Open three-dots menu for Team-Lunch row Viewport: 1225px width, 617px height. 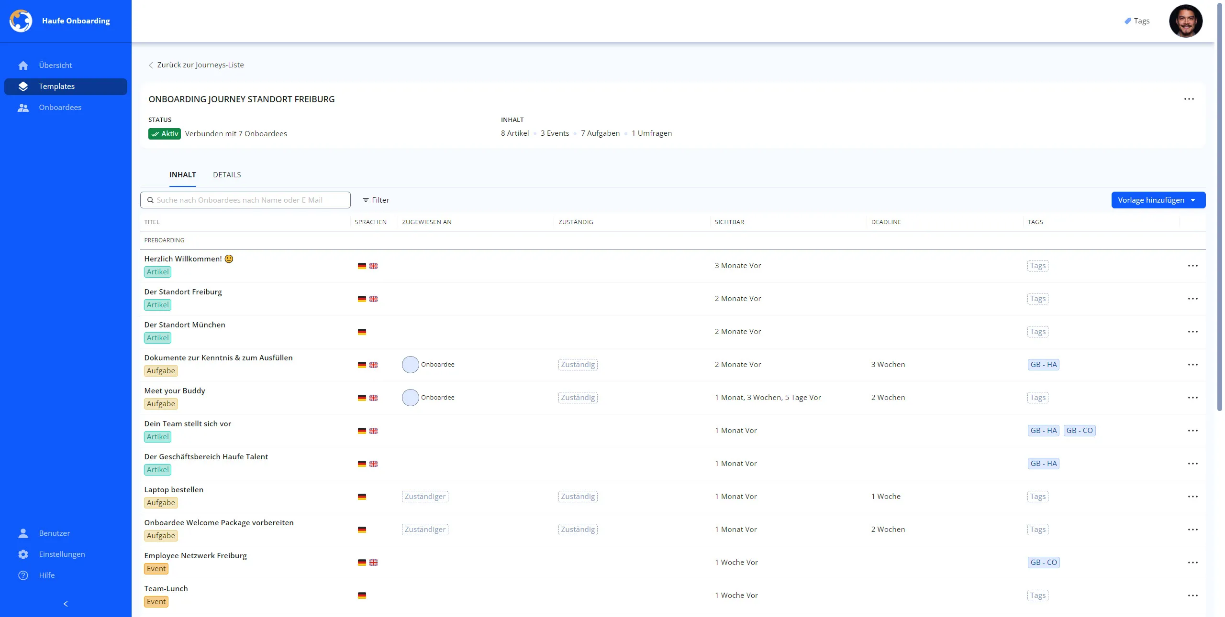pos(1192,595)
